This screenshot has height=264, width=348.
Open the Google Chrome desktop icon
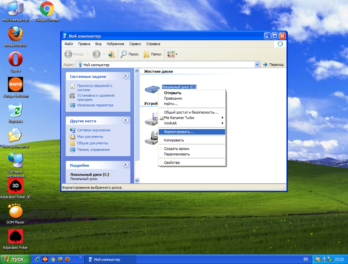pyautogui.click(x=47, y=12)
